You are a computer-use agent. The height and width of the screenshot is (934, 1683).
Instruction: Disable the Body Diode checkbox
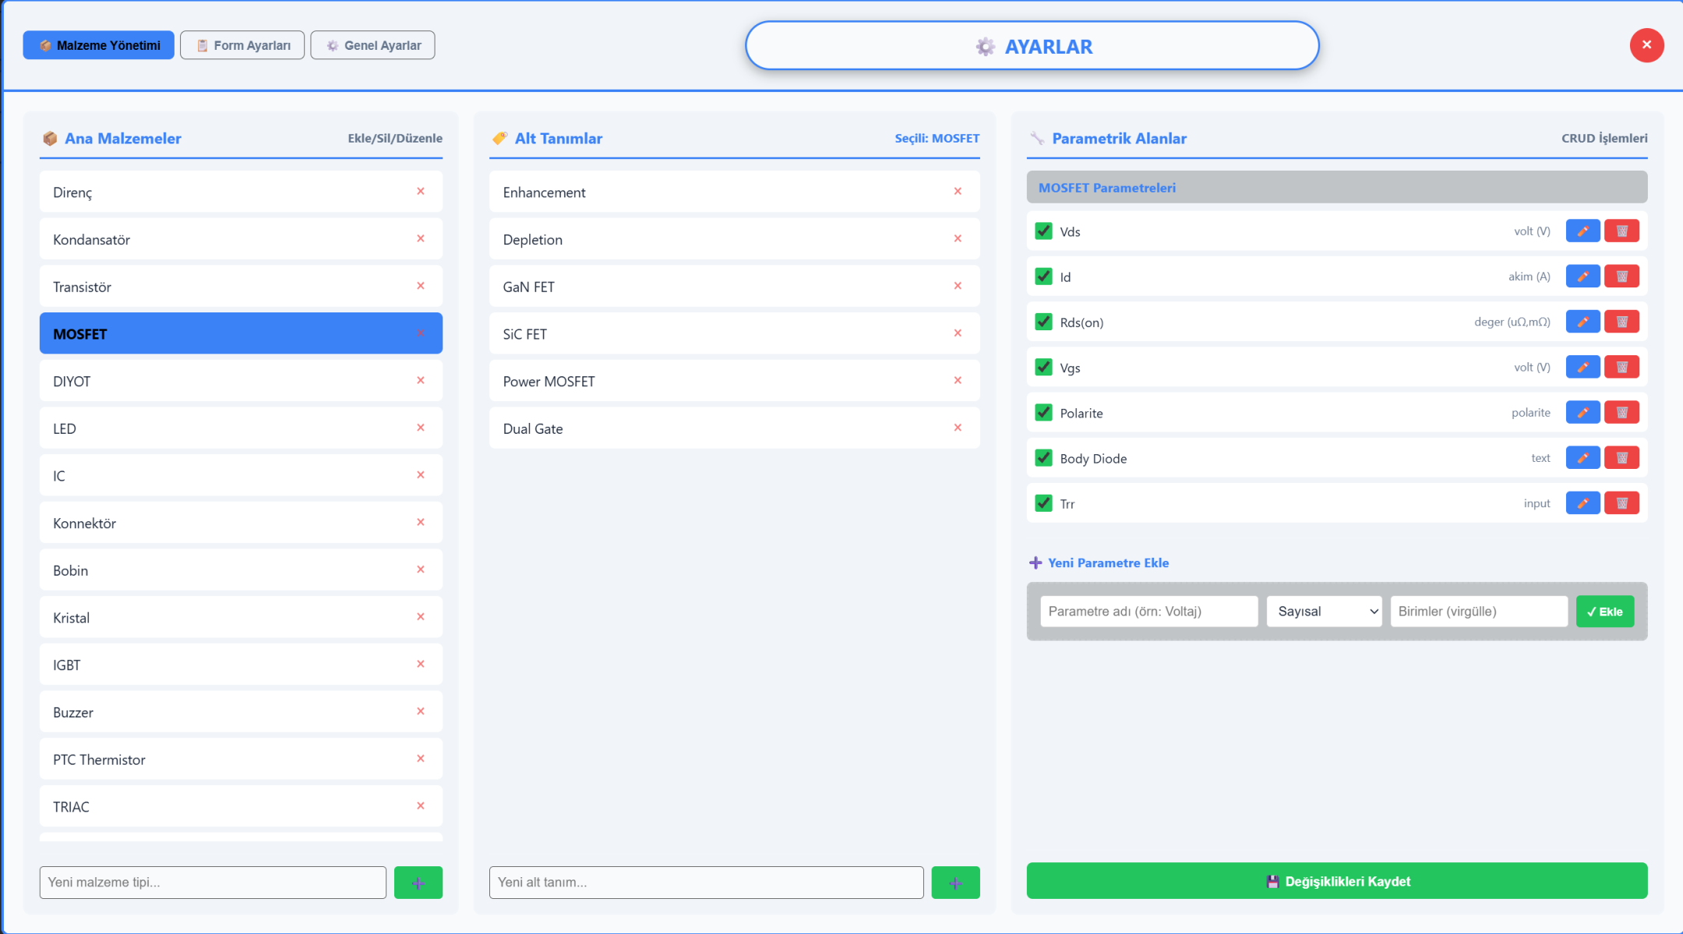tap(1043, 458)
